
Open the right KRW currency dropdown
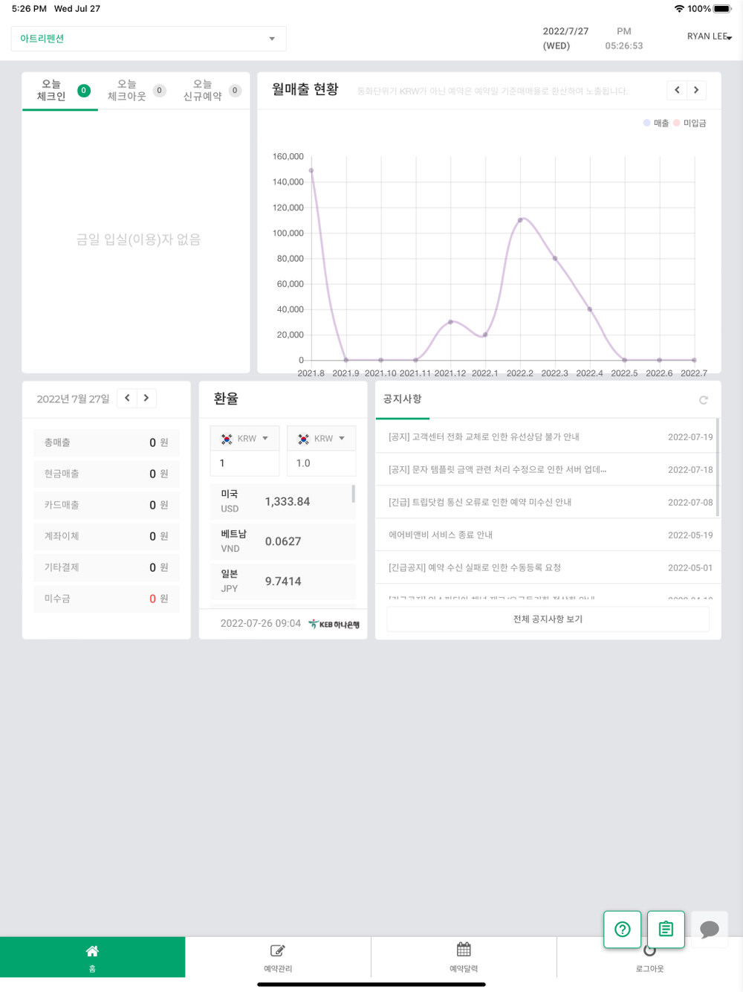pos(321,439)
